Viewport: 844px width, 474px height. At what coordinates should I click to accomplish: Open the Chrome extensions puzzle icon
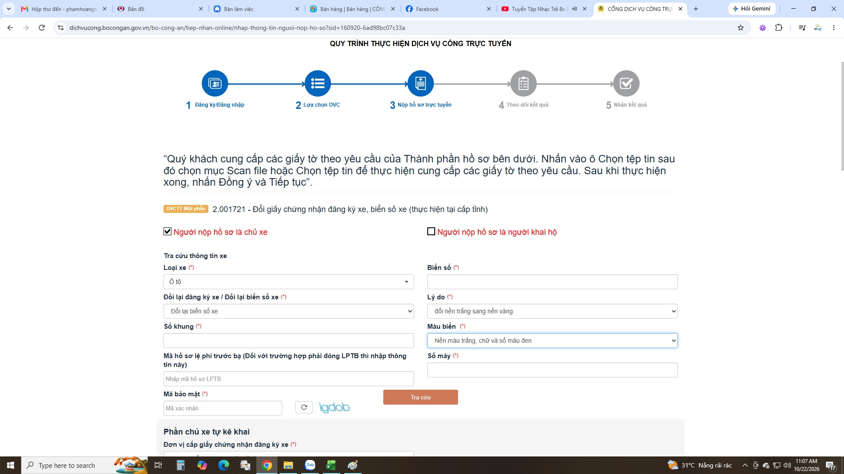coord(779,28)
